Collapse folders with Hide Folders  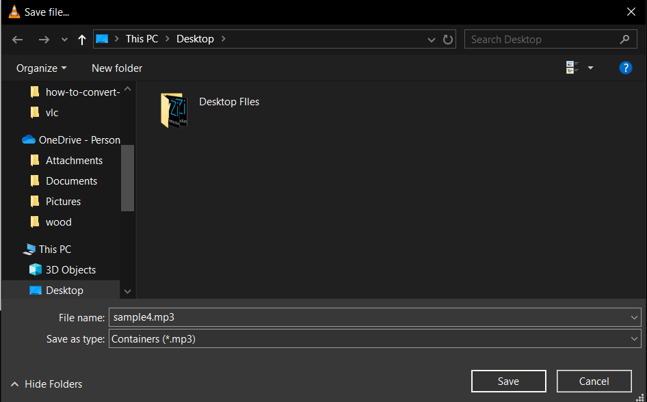coord(46,384)
